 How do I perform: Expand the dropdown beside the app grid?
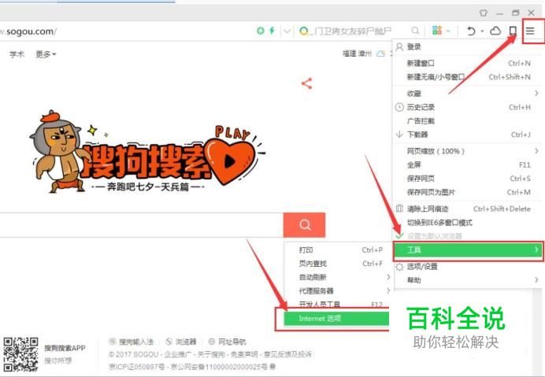448,31
